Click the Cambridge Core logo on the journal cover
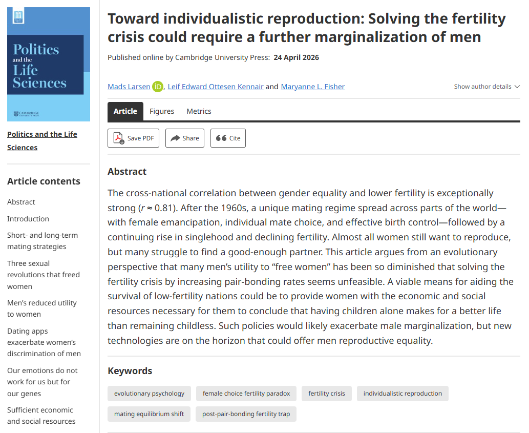 click(18, 16)
